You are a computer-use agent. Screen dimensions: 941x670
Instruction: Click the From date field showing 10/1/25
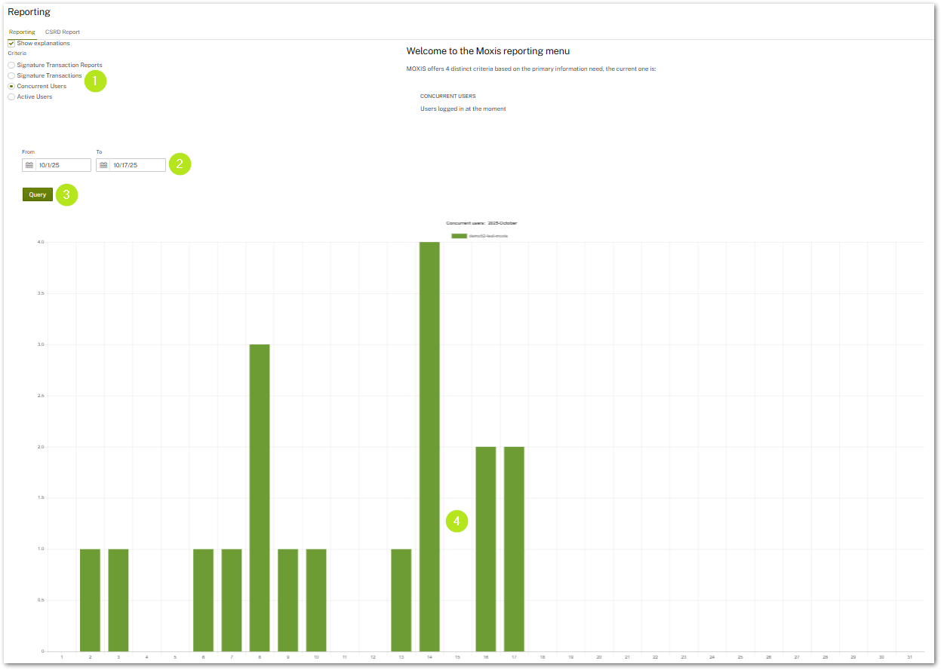(x=63, y=165)
